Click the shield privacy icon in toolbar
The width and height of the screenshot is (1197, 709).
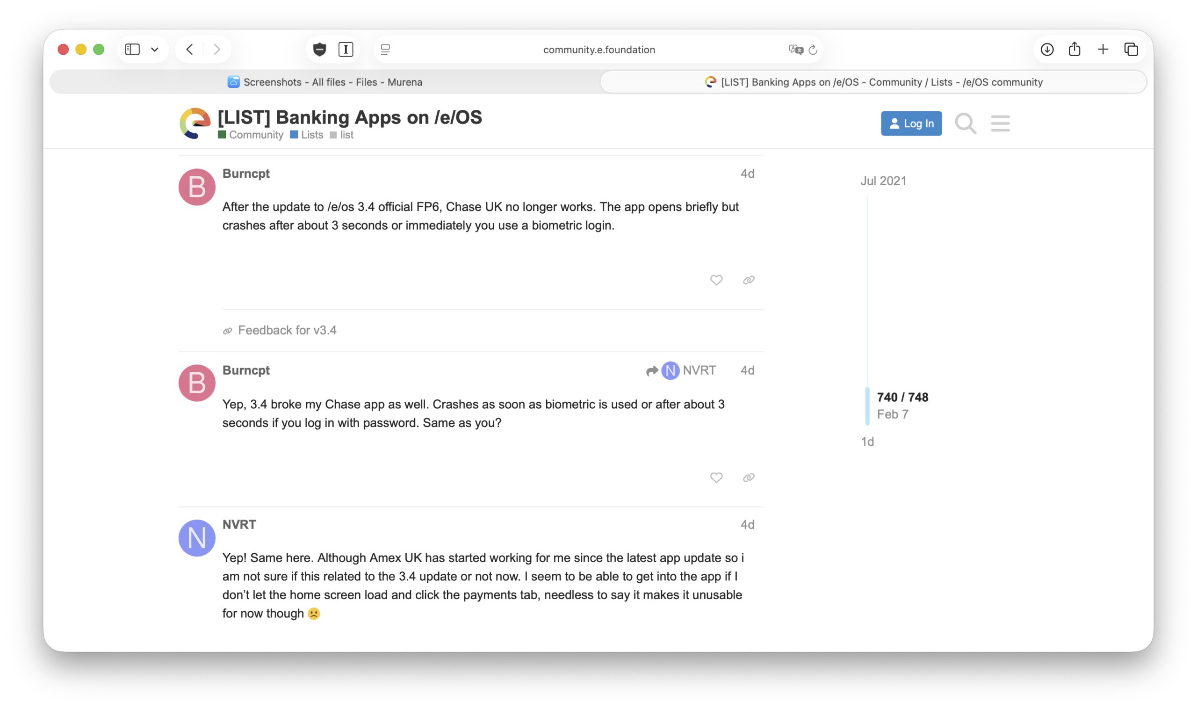click(x=319, y=49)
